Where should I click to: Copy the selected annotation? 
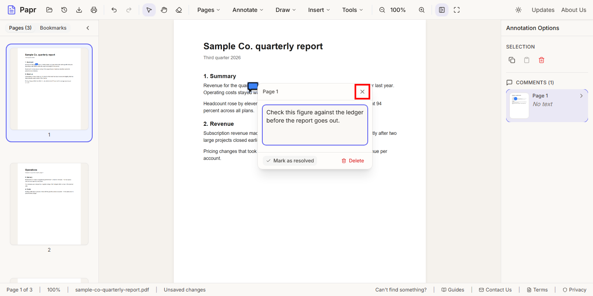point(512,60)
